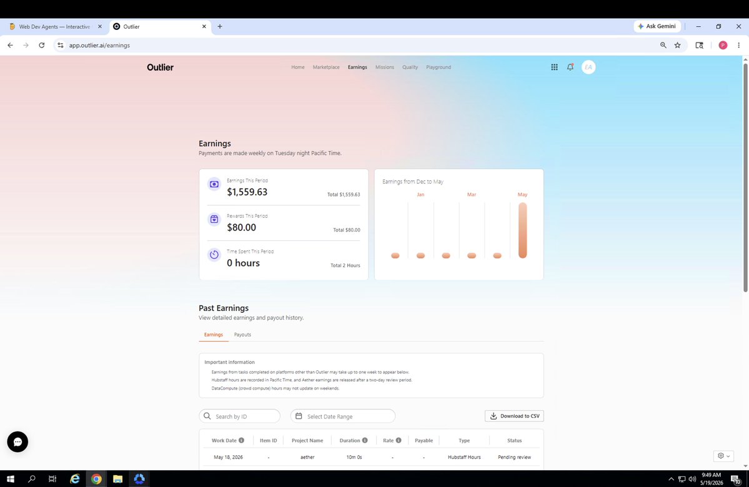
Task: Click the May bar in earnings chart
Action: [x=523, y=230]
